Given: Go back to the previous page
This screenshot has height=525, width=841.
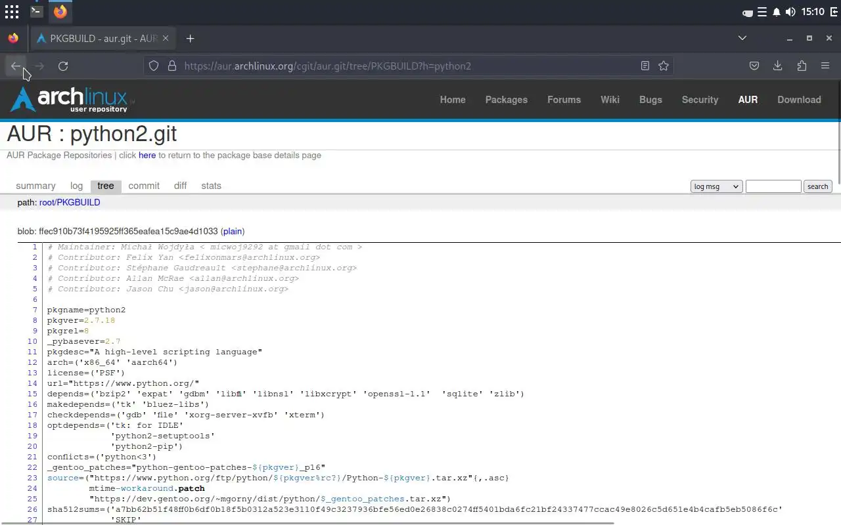Looking at the screenshot, I should (15, 66).
